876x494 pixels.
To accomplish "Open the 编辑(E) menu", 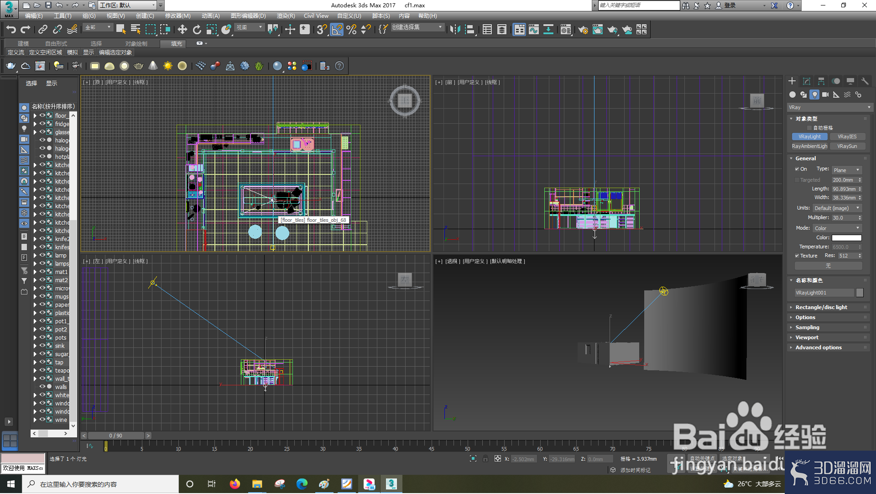I will tap(34, 16).
